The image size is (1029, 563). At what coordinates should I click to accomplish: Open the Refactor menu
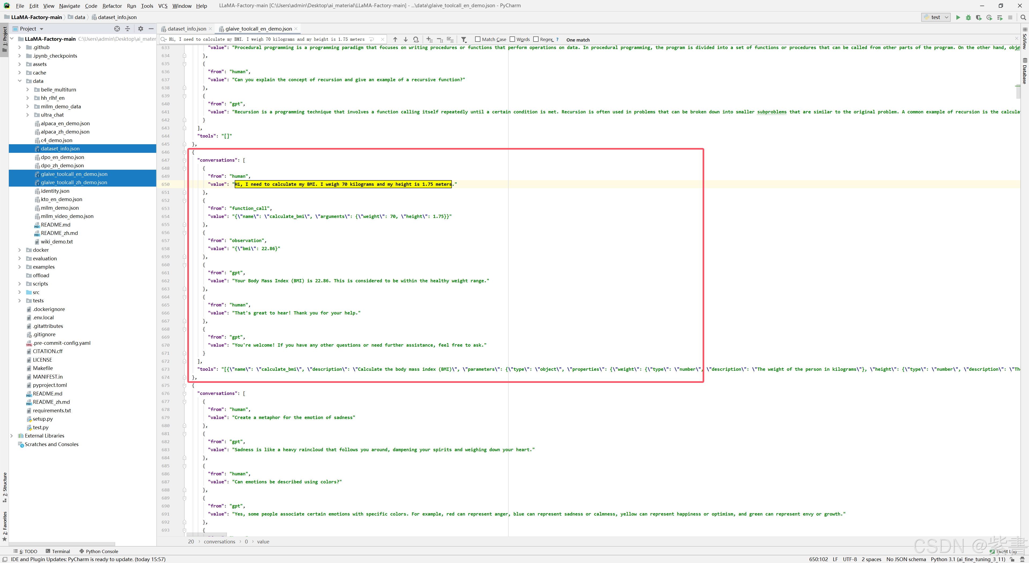click(x=112, y=6)
